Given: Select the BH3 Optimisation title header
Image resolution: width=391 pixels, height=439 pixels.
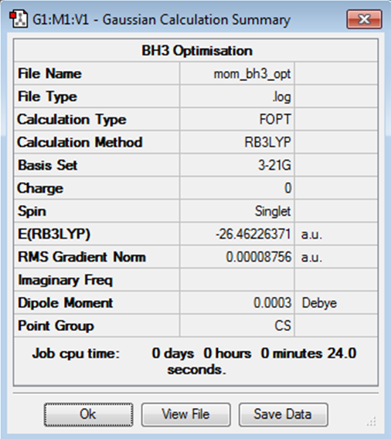Looking at the screenshot, I should [x=196, y=51].
